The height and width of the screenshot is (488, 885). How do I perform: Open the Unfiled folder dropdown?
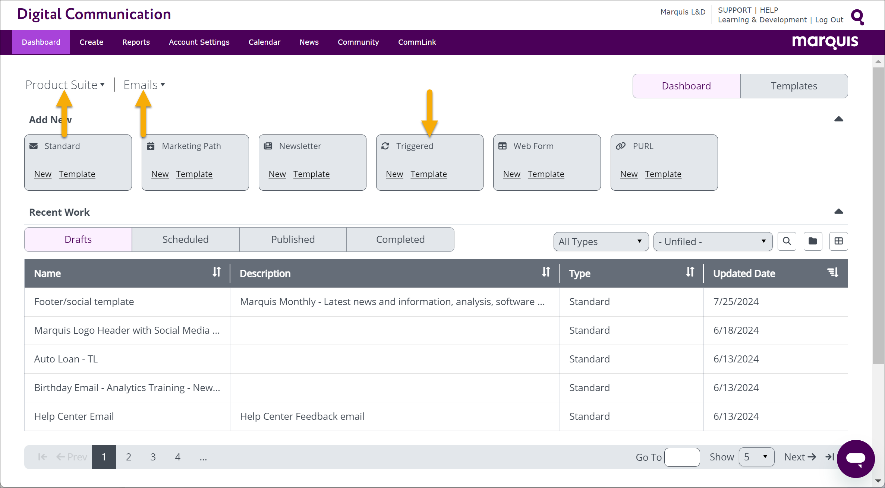713,242
